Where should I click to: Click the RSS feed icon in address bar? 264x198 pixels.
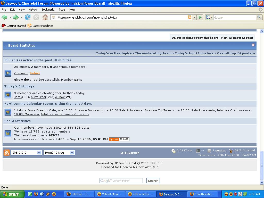[x=189, y=18]
